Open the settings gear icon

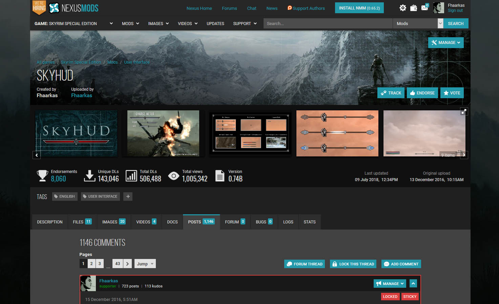(402, 8)
